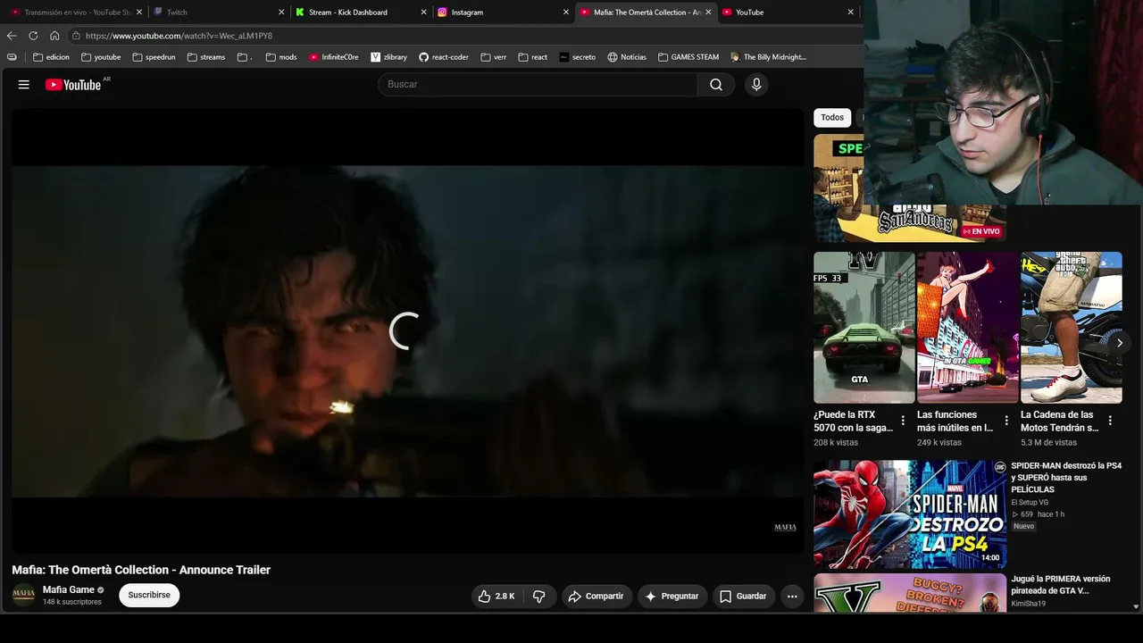Screen dimensions: 1143x643
Task: Like the video with the 2.8 K thumbs-up
Action: [x=496, y=596]
